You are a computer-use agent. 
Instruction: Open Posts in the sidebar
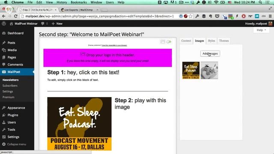coord(11,43)
